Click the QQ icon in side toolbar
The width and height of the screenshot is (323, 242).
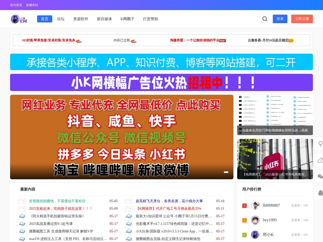(320, 193)
